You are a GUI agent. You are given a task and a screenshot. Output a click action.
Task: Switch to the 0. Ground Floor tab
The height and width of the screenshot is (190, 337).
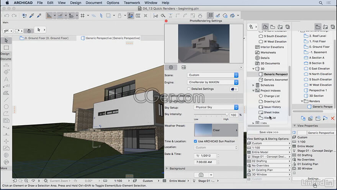(x=44, y=38)
